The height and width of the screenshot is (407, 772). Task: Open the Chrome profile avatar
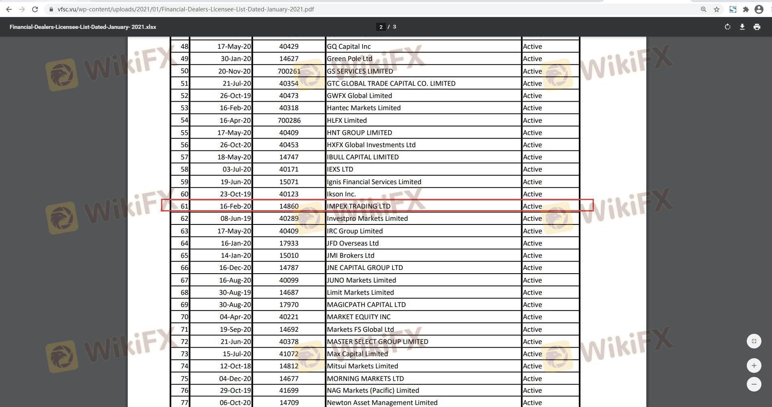(x=759, y=9)
